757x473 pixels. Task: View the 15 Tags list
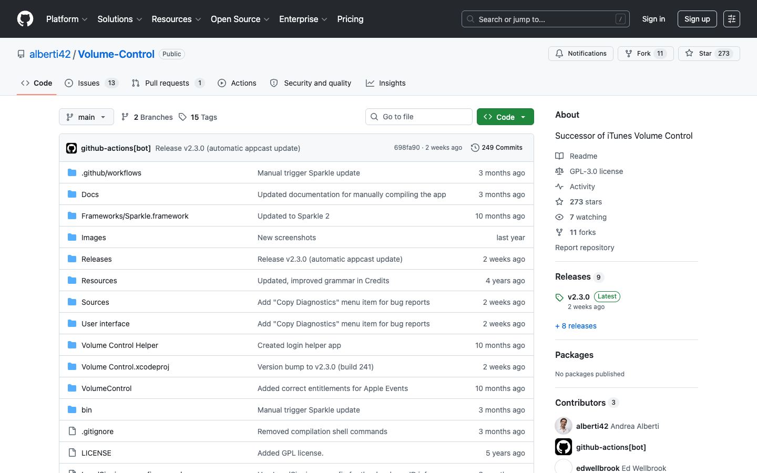coord(198,117)
